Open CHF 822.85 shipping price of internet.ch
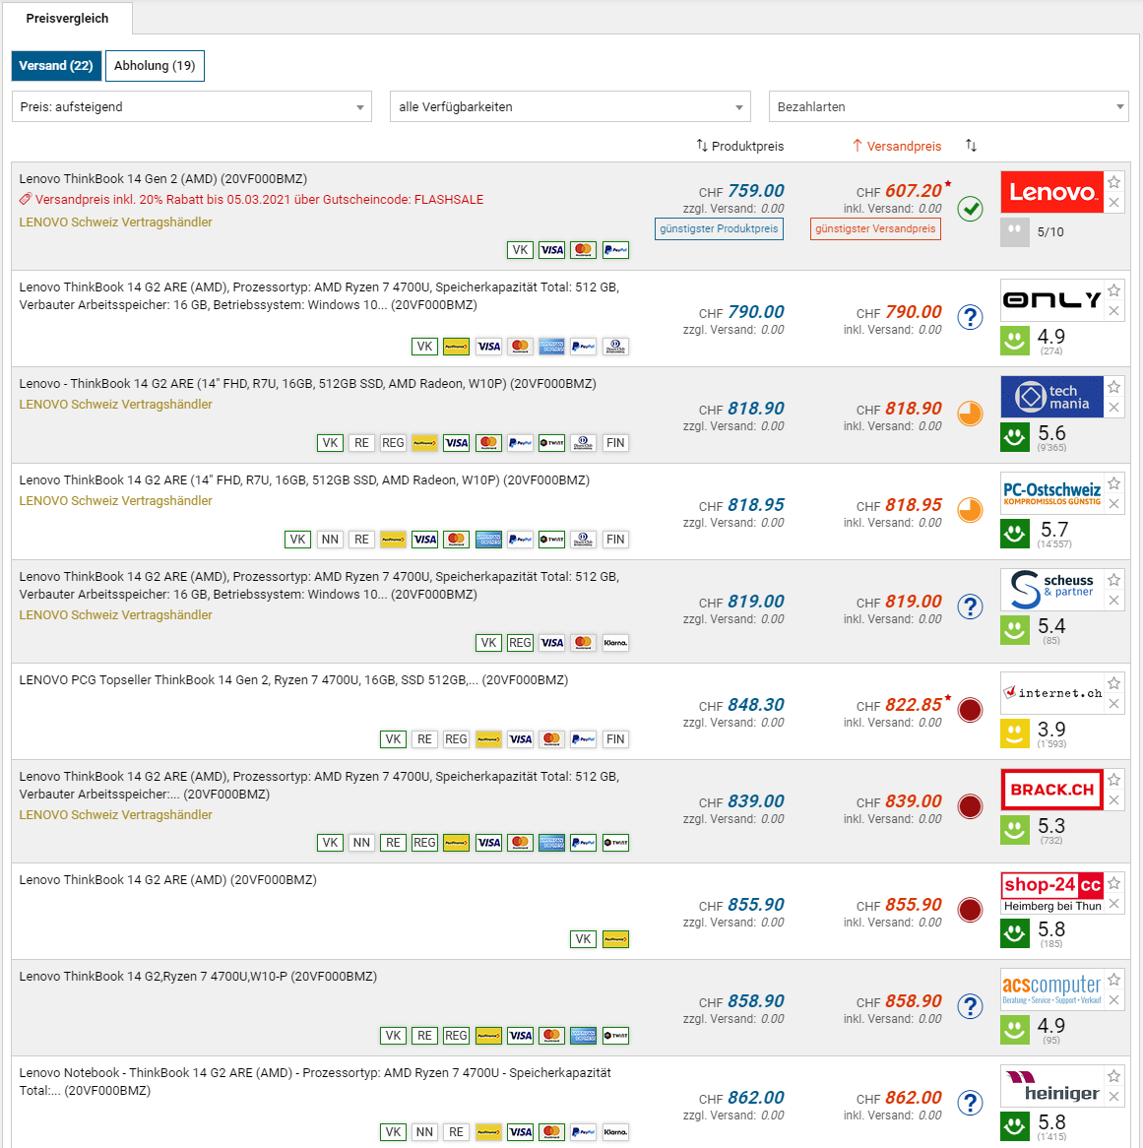The image size is (1143, 1148). (899, 705)
